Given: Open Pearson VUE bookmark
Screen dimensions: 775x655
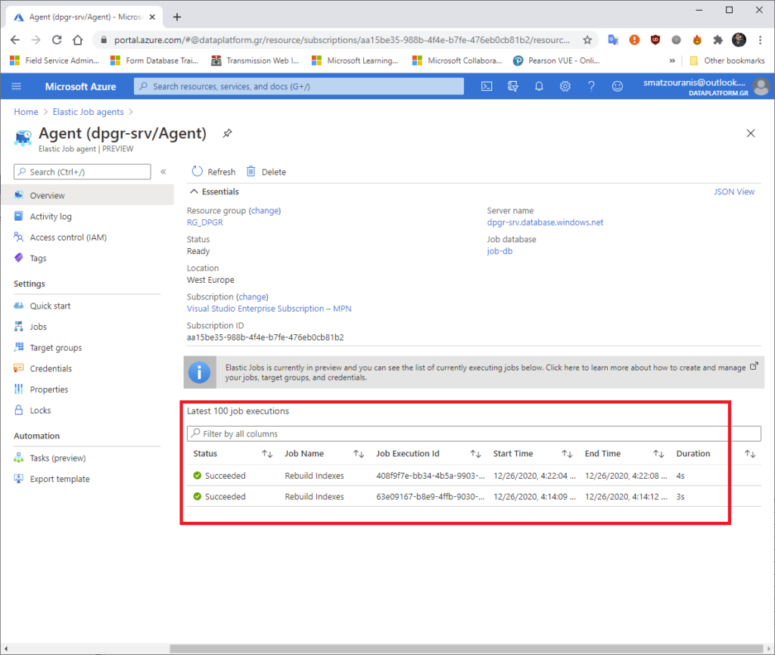Looking at the screenshot, I should [x=556, y=61].
